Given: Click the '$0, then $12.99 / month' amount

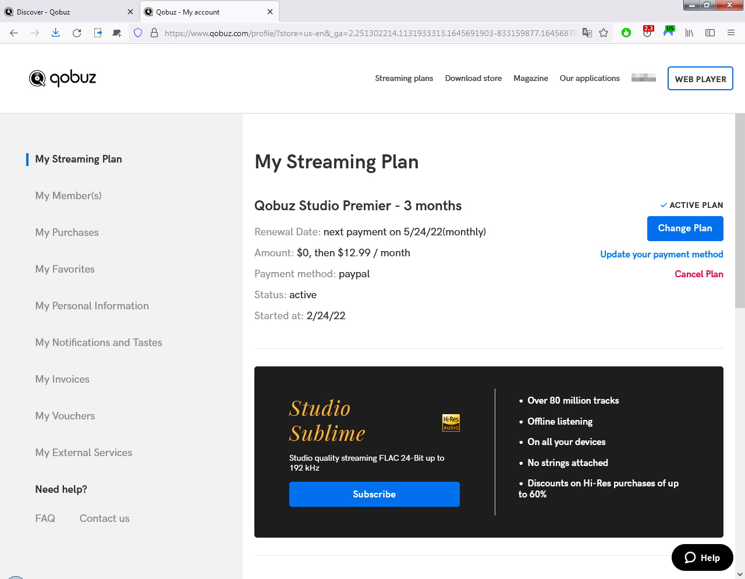Looking at the screenshot, I should [353, 253].
